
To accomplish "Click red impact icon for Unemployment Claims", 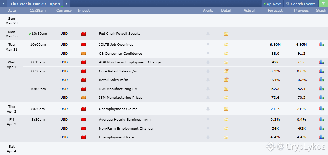I will pyautogui.click(x=84, y=109).
